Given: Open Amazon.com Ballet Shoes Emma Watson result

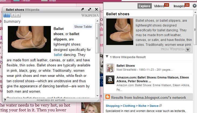Looking at the screenshot, I should (x=153, y=79).
